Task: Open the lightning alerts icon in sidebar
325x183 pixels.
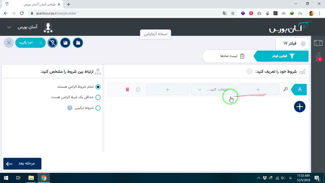Action: [x=318, y=57]
